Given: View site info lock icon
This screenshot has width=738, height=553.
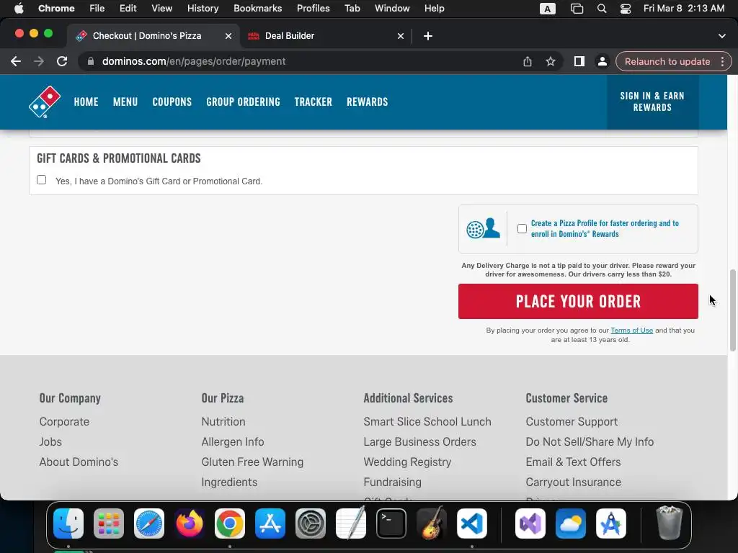Looking at the screenshot, I should [x=91, y=62].
